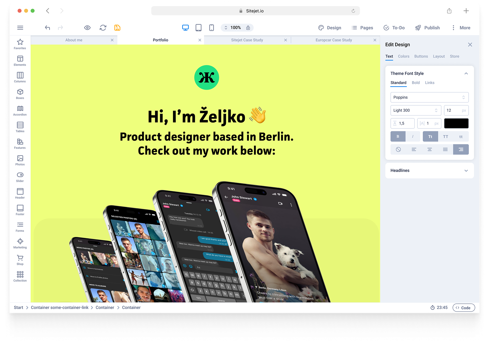This screenshot has width=489, height=347.
Task: Open the Pages list
Action: 362,28
